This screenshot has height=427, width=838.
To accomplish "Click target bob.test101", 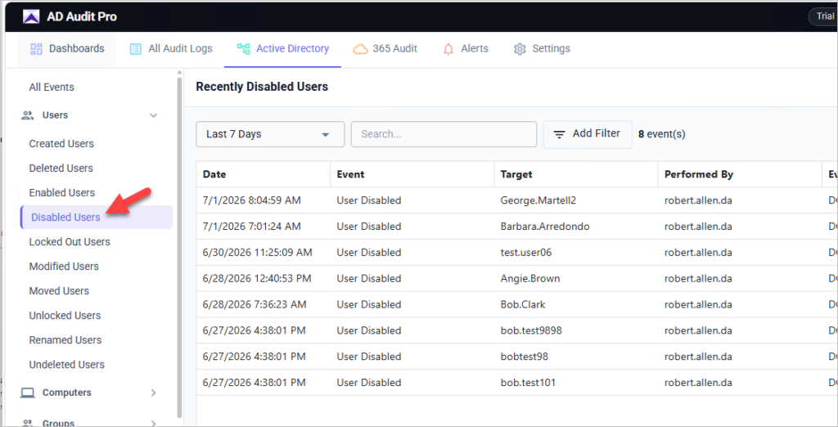I will [x=528, y=383].
